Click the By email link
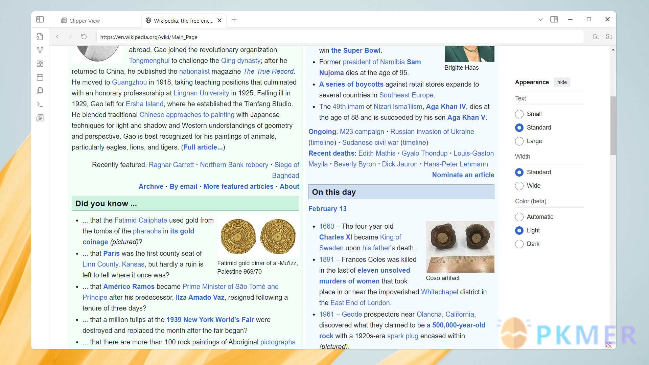Screen dimensions: 649x365 (x=183, y=186)
